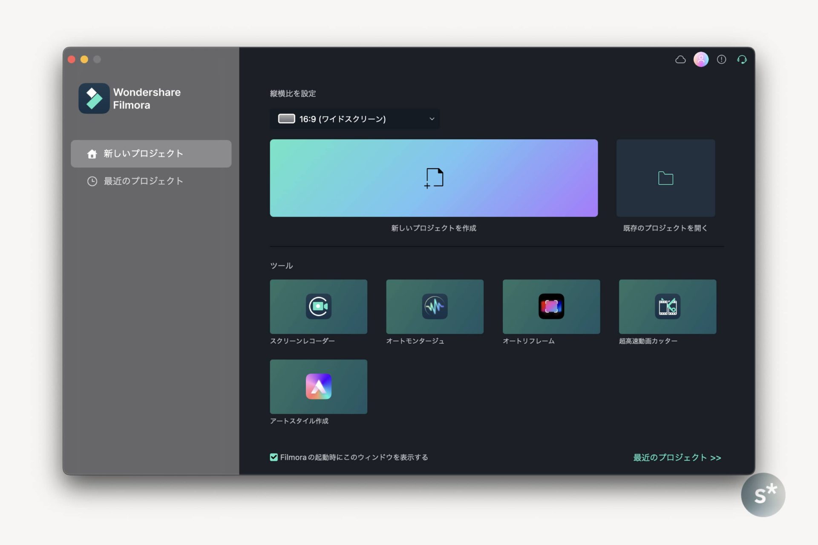Viewport: 818px width, 545px height.
Task: Open the 最近のプロジェクト >> link
Action: coord(676,457)
